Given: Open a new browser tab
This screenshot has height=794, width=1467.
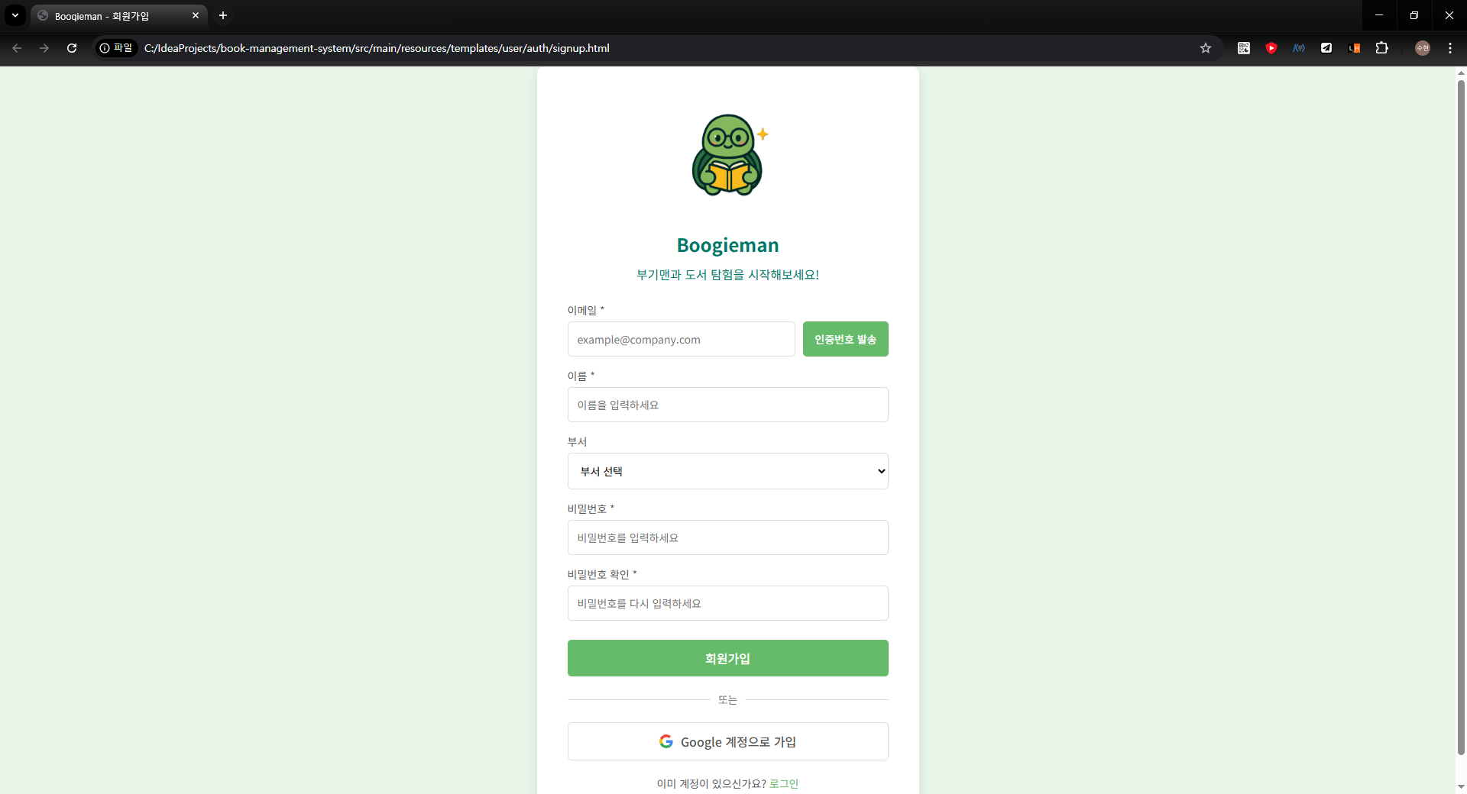Looking at the screenshot, I should (223, 15).
